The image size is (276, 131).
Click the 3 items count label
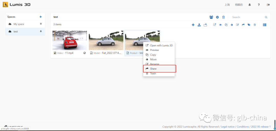point(57,24)
